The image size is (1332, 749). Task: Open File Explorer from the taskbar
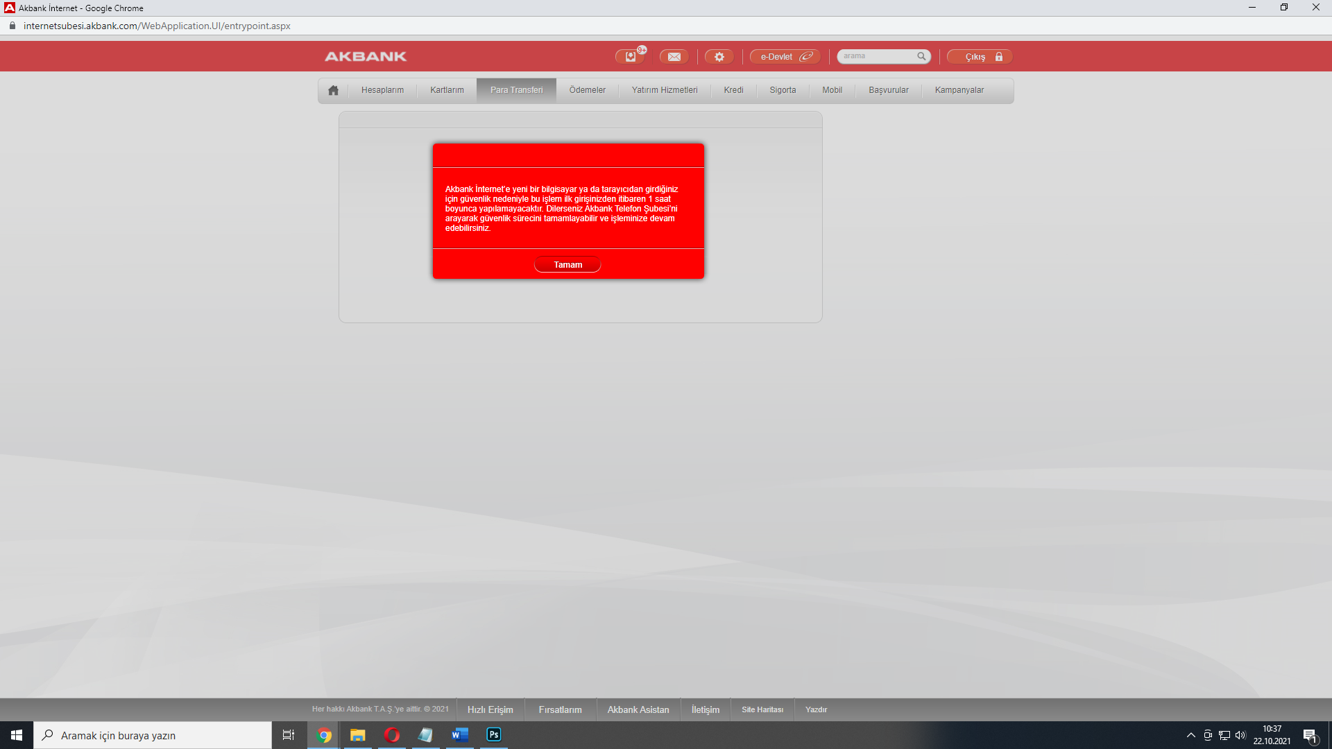pos(358,735)
